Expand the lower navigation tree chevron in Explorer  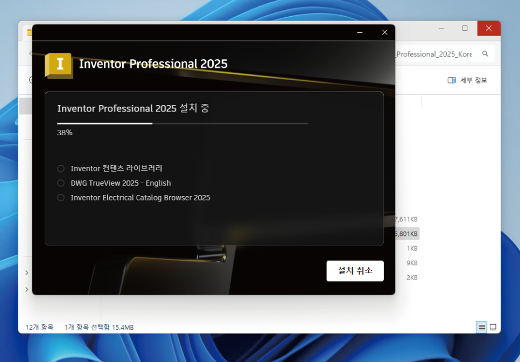[27, 290]
